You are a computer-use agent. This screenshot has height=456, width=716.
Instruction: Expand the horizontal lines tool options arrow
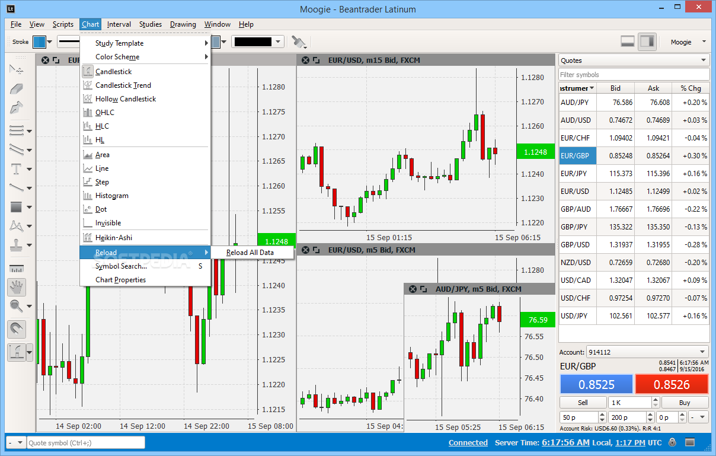[x=30, y=131]
